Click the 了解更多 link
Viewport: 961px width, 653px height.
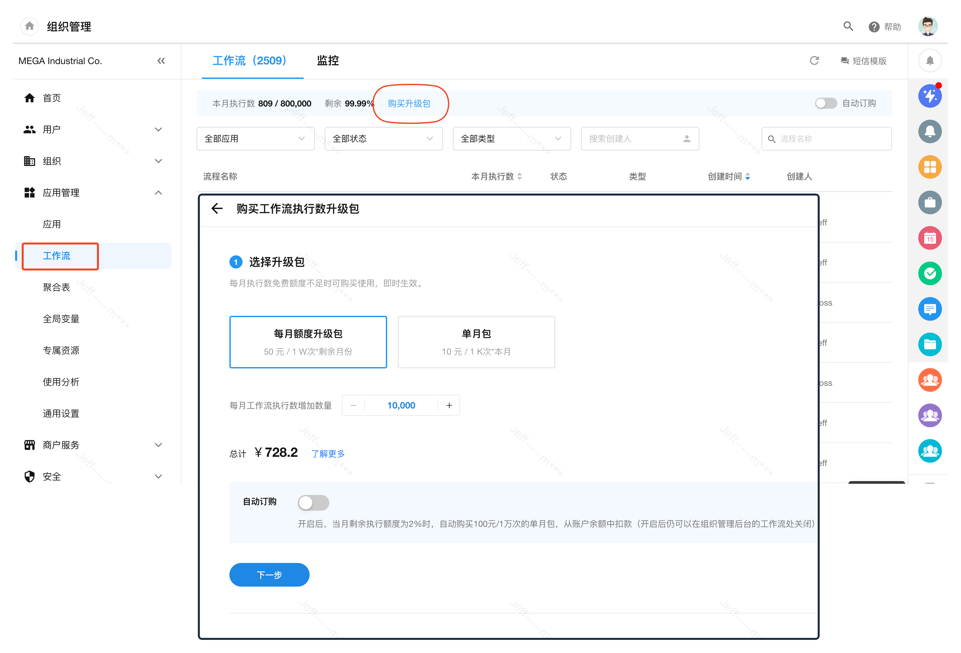pos(328,454)
